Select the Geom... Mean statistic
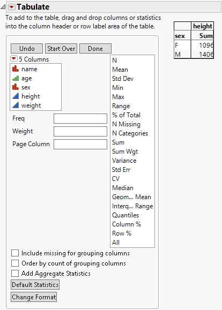 (132, 197)
